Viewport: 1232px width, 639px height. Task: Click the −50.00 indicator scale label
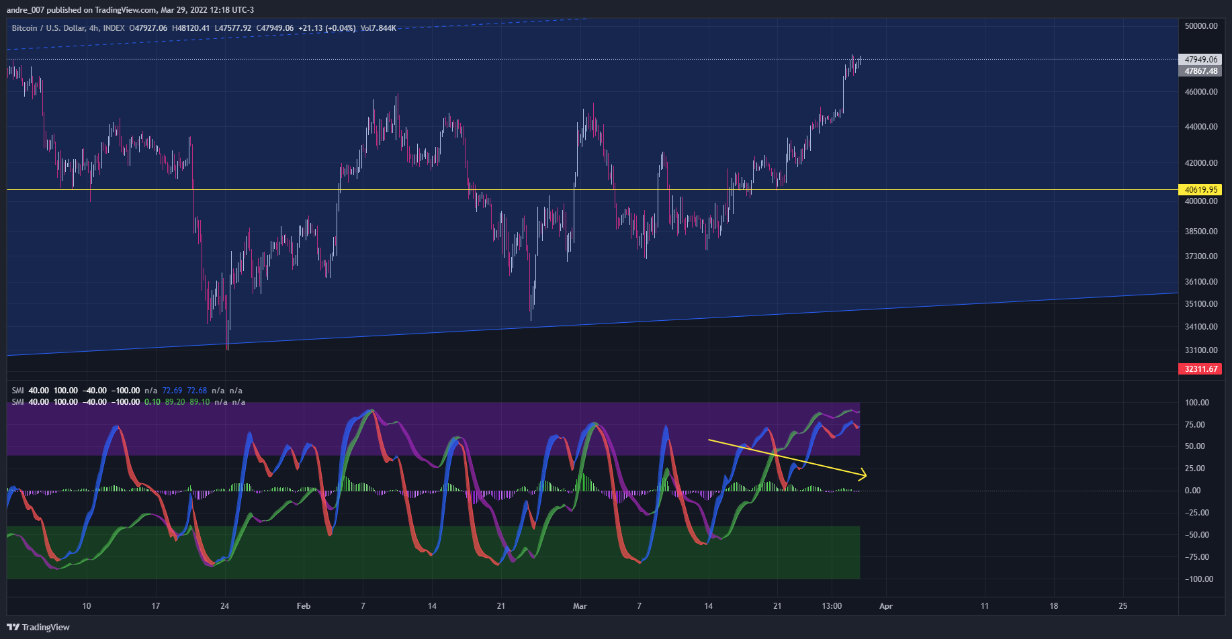1196,535
